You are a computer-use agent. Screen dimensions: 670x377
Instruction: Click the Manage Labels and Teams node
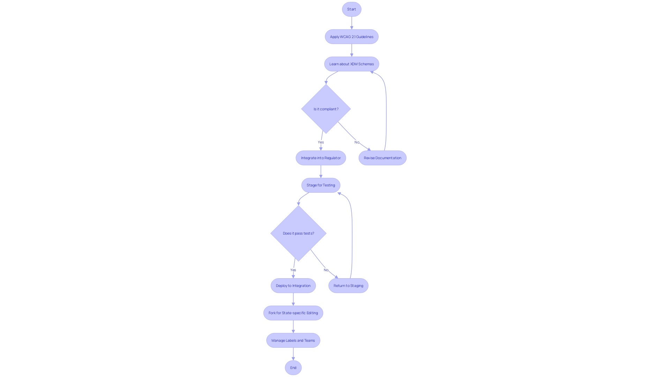[x=293, y=340]
